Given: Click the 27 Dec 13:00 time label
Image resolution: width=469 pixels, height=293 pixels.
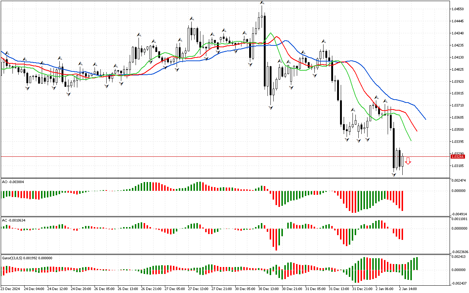Looking at the screenshot, I should click(197, 289).
